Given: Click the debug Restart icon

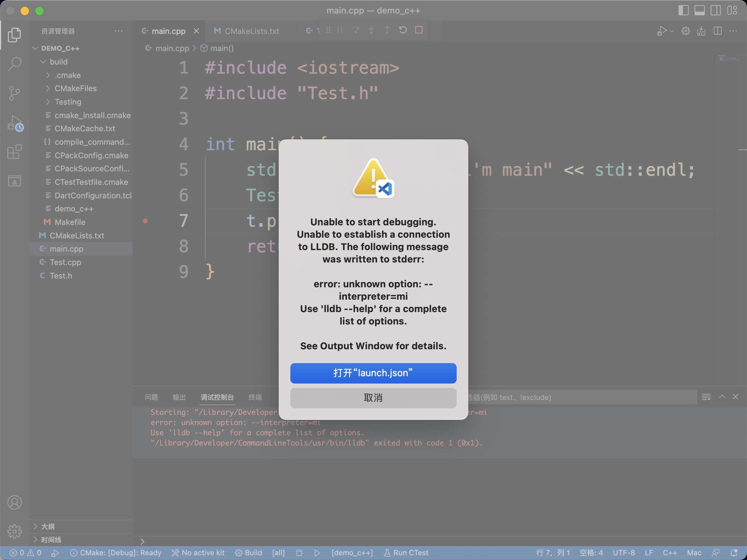Looking at the screenshot, I should pos(403,30).
